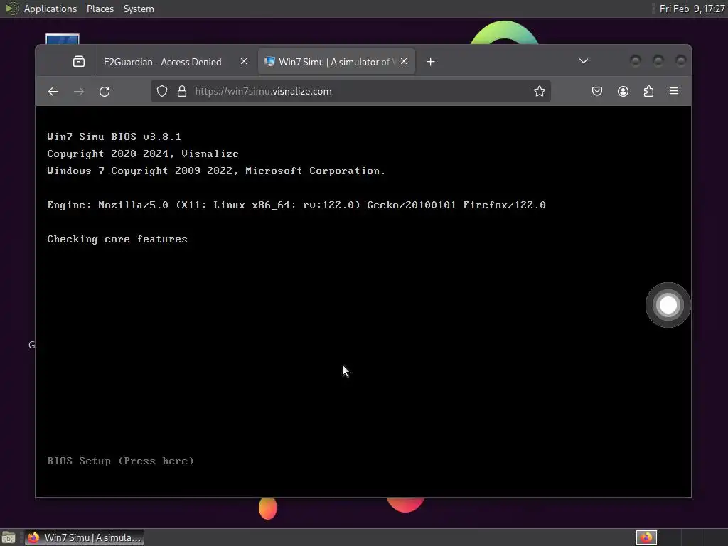Screen dimensions: 728x546
Task: Click the date and time clock
Action: (692, 9)
